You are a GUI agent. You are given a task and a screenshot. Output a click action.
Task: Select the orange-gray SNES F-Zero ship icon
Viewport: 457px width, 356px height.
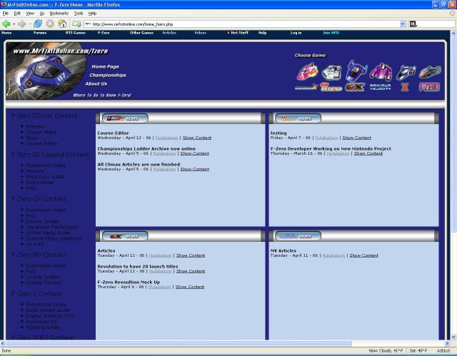430,71
